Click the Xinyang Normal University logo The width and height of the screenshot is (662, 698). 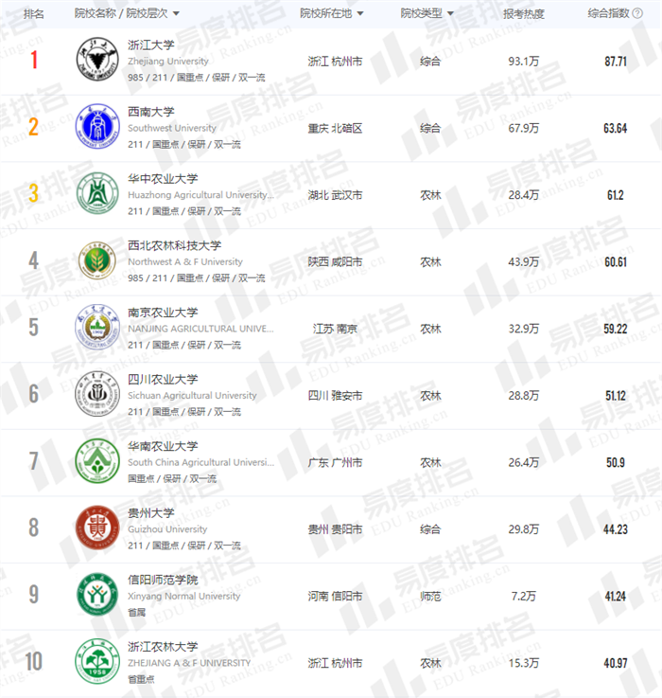[96, 596]
